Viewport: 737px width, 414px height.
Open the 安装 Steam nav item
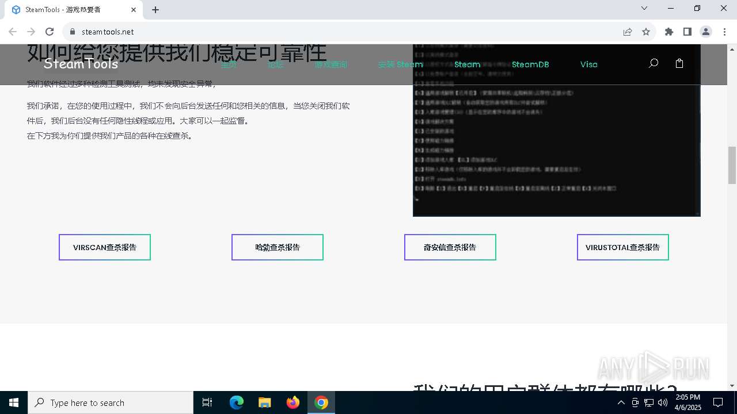(x=400, y=64)
